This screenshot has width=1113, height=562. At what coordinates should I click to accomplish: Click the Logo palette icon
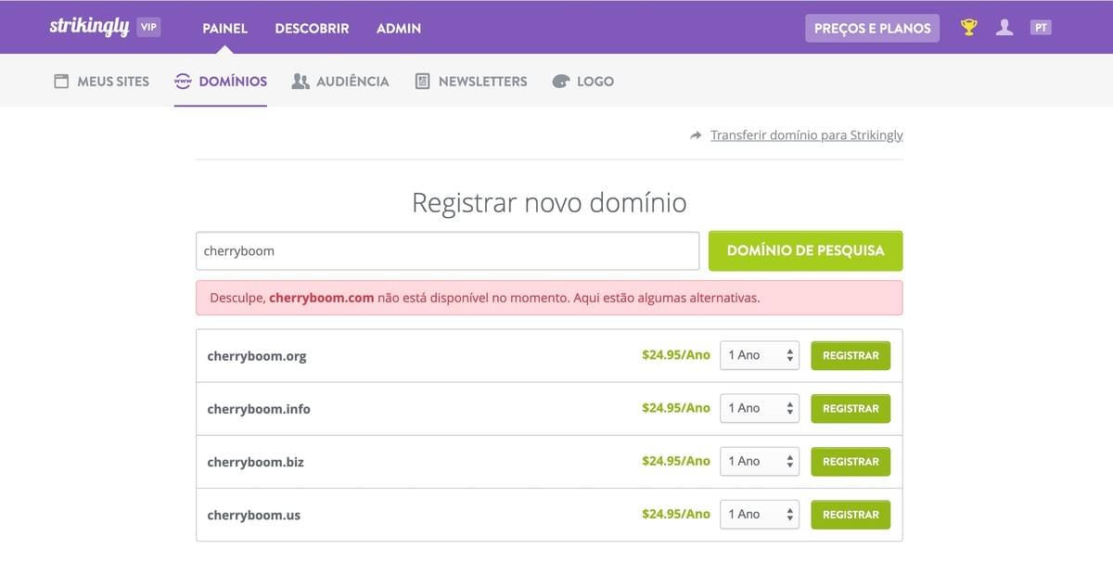point(560,82)
